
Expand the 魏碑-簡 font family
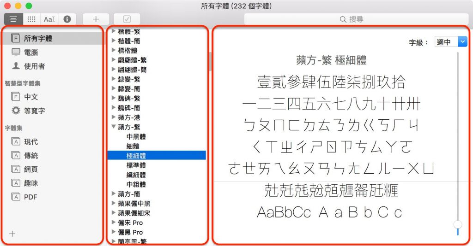(x=114, y=108)
